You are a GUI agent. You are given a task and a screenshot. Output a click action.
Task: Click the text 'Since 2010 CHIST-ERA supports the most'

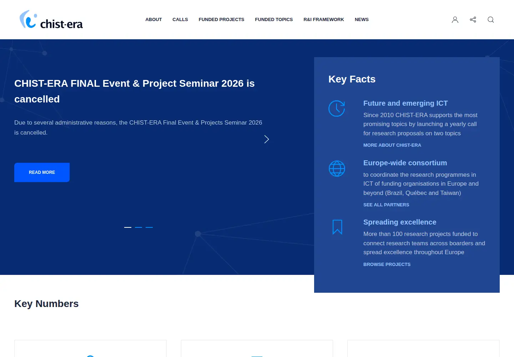tap(420, 115)
